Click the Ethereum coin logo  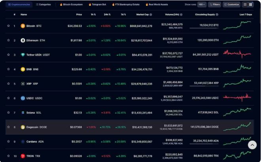pos(23,40)
